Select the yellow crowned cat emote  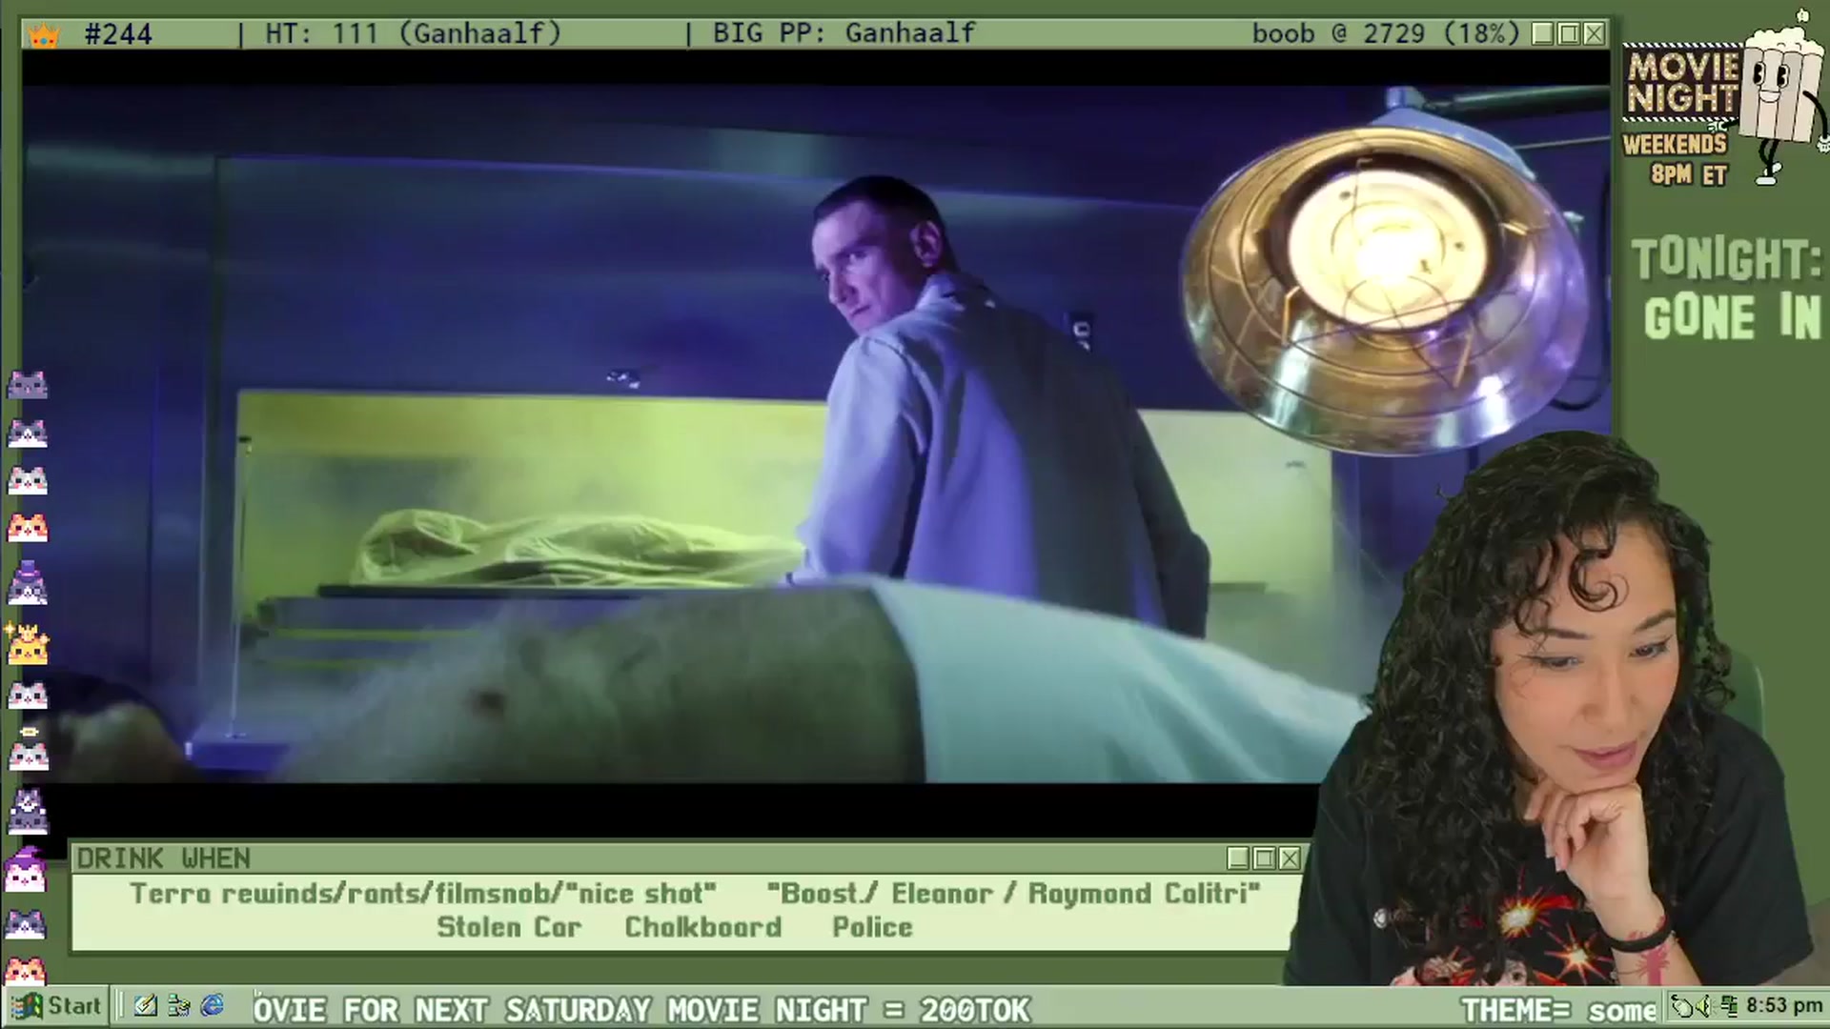pos(27,644)
